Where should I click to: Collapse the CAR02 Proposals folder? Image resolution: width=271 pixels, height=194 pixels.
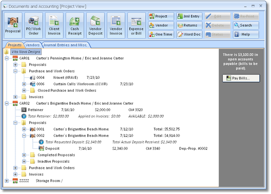click(15, 123)
